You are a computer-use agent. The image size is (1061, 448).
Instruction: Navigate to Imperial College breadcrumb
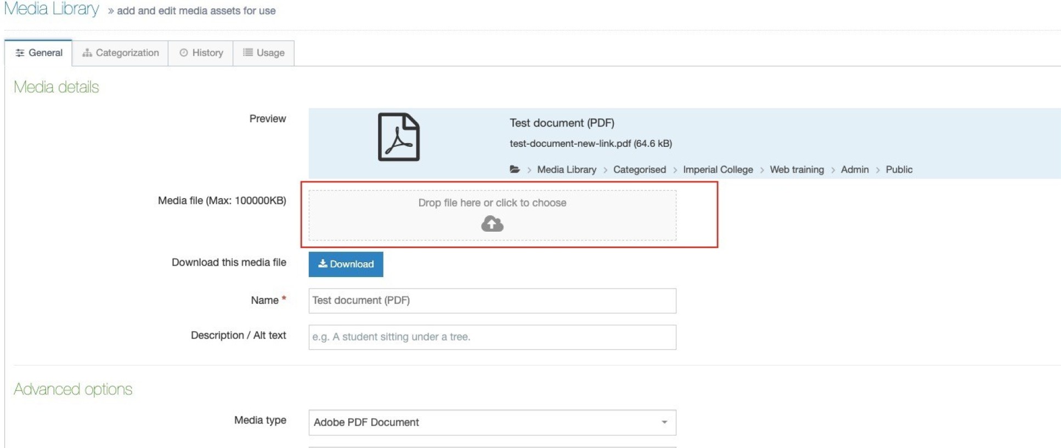pos(718,170)
